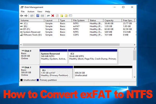
Task: Click the volume list right scroll arrow
Action: (134, 44)
